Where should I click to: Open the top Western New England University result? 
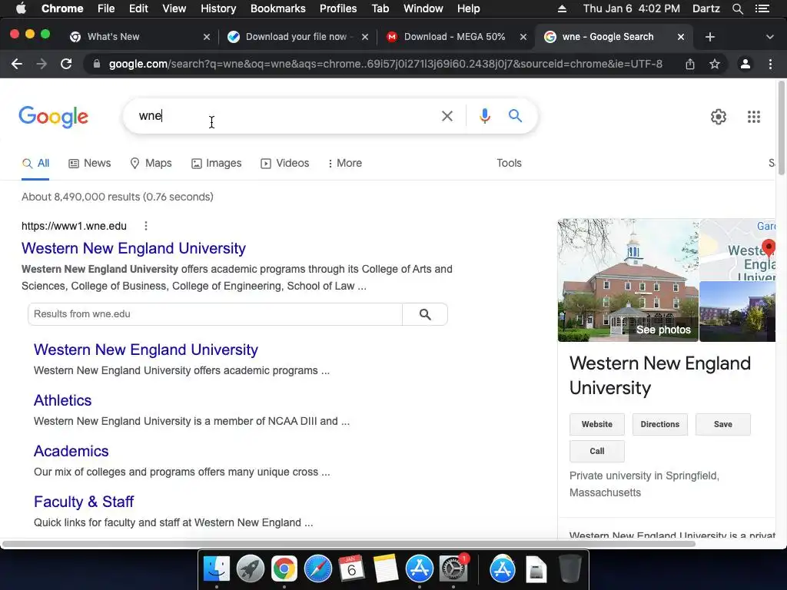[134, 248]
